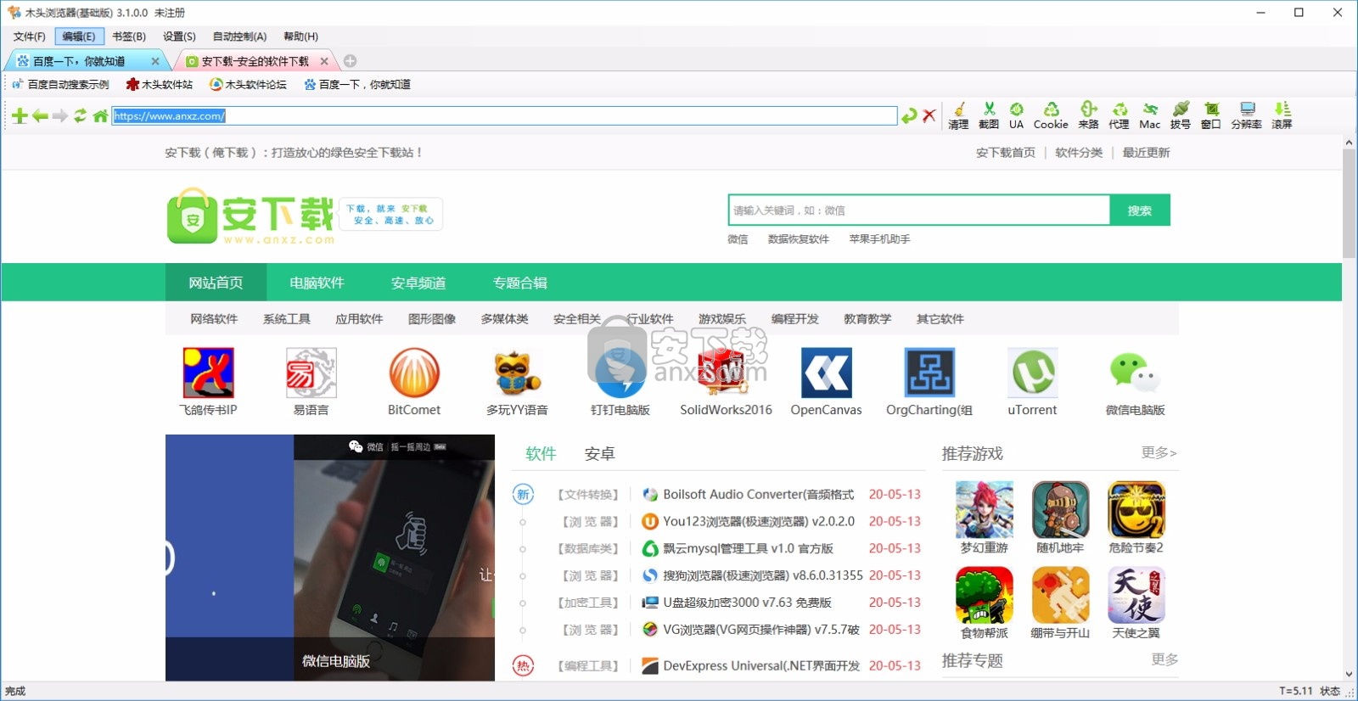Open the 分辨率 resolution tool icon
1358x701 pixels.
(x=1246, y=115)
